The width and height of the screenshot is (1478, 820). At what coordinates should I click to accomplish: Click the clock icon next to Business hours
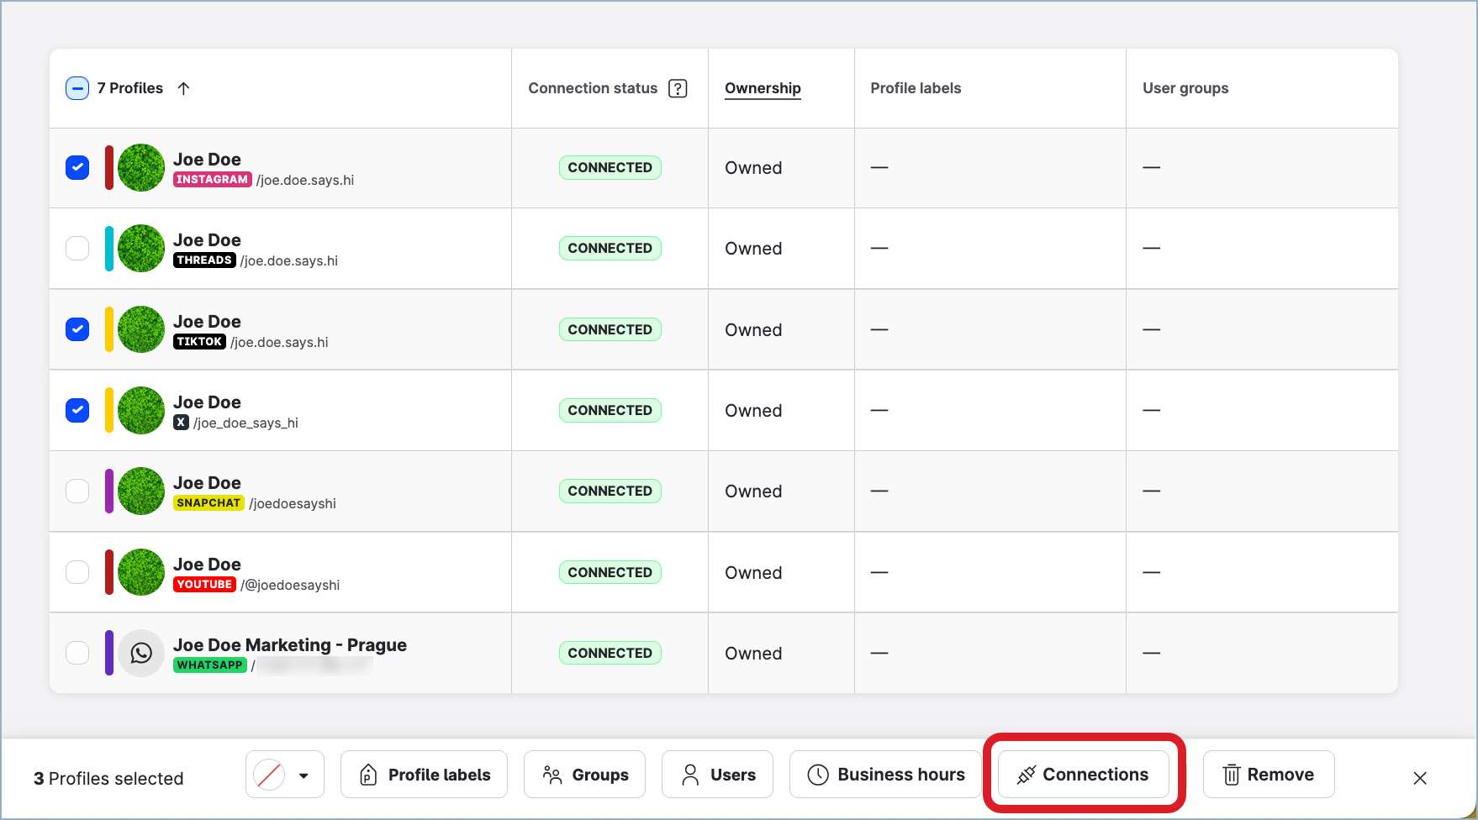816,775
